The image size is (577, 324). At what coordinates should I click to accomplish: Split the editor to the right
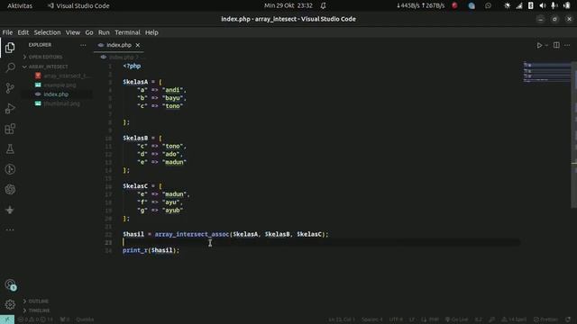556,45
